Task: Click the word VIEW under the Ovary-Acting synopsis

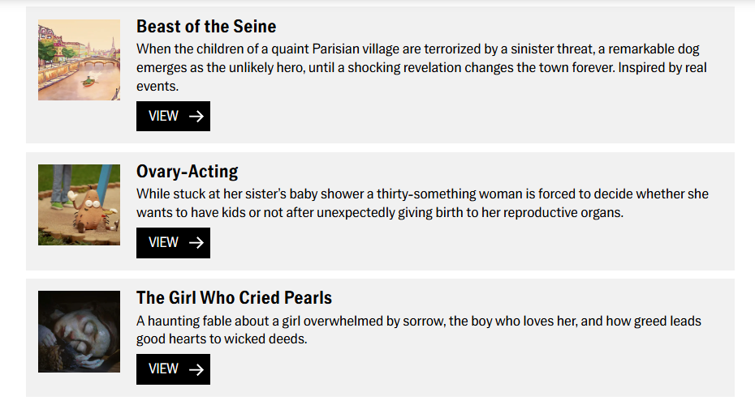Action: 163,243
